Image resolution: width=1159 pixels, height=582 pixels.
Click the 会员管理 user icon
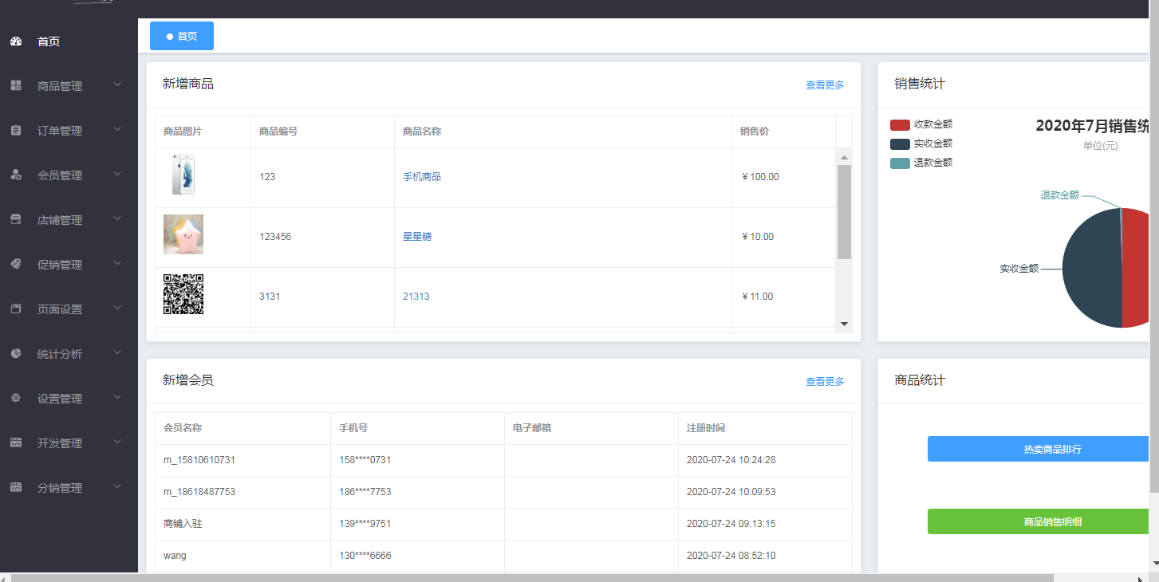(16, 175)
